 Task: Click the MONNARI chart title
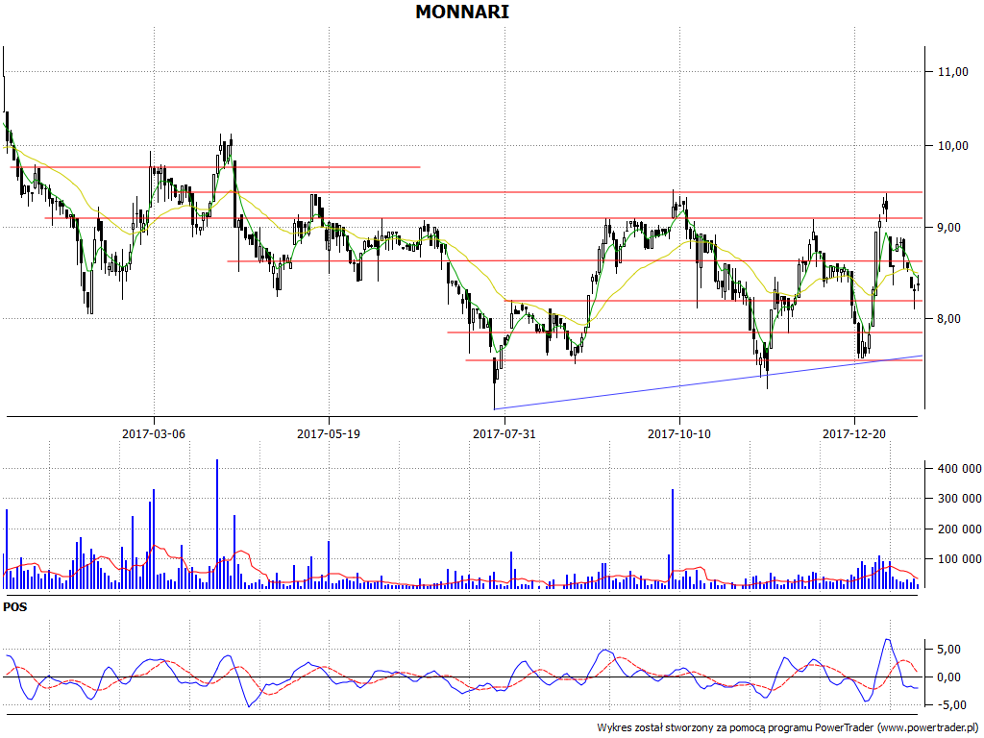point(462,12)
